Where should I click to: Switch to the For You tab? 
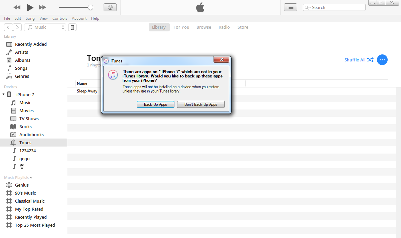coord(181,27)
